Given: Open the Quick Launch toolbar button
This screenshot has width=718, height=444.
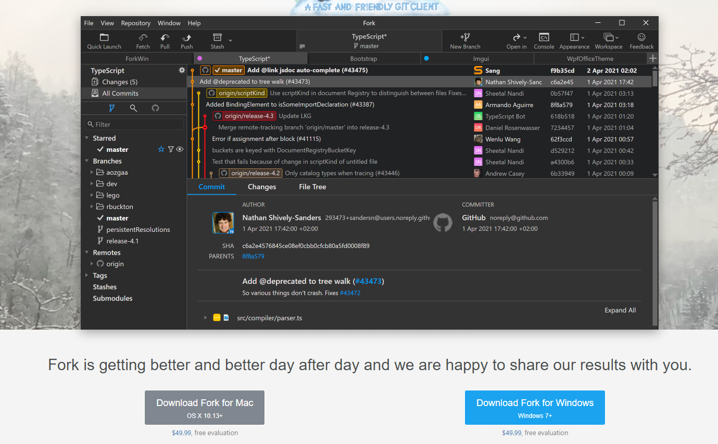Looking at the screenshot, I should 104,41.
